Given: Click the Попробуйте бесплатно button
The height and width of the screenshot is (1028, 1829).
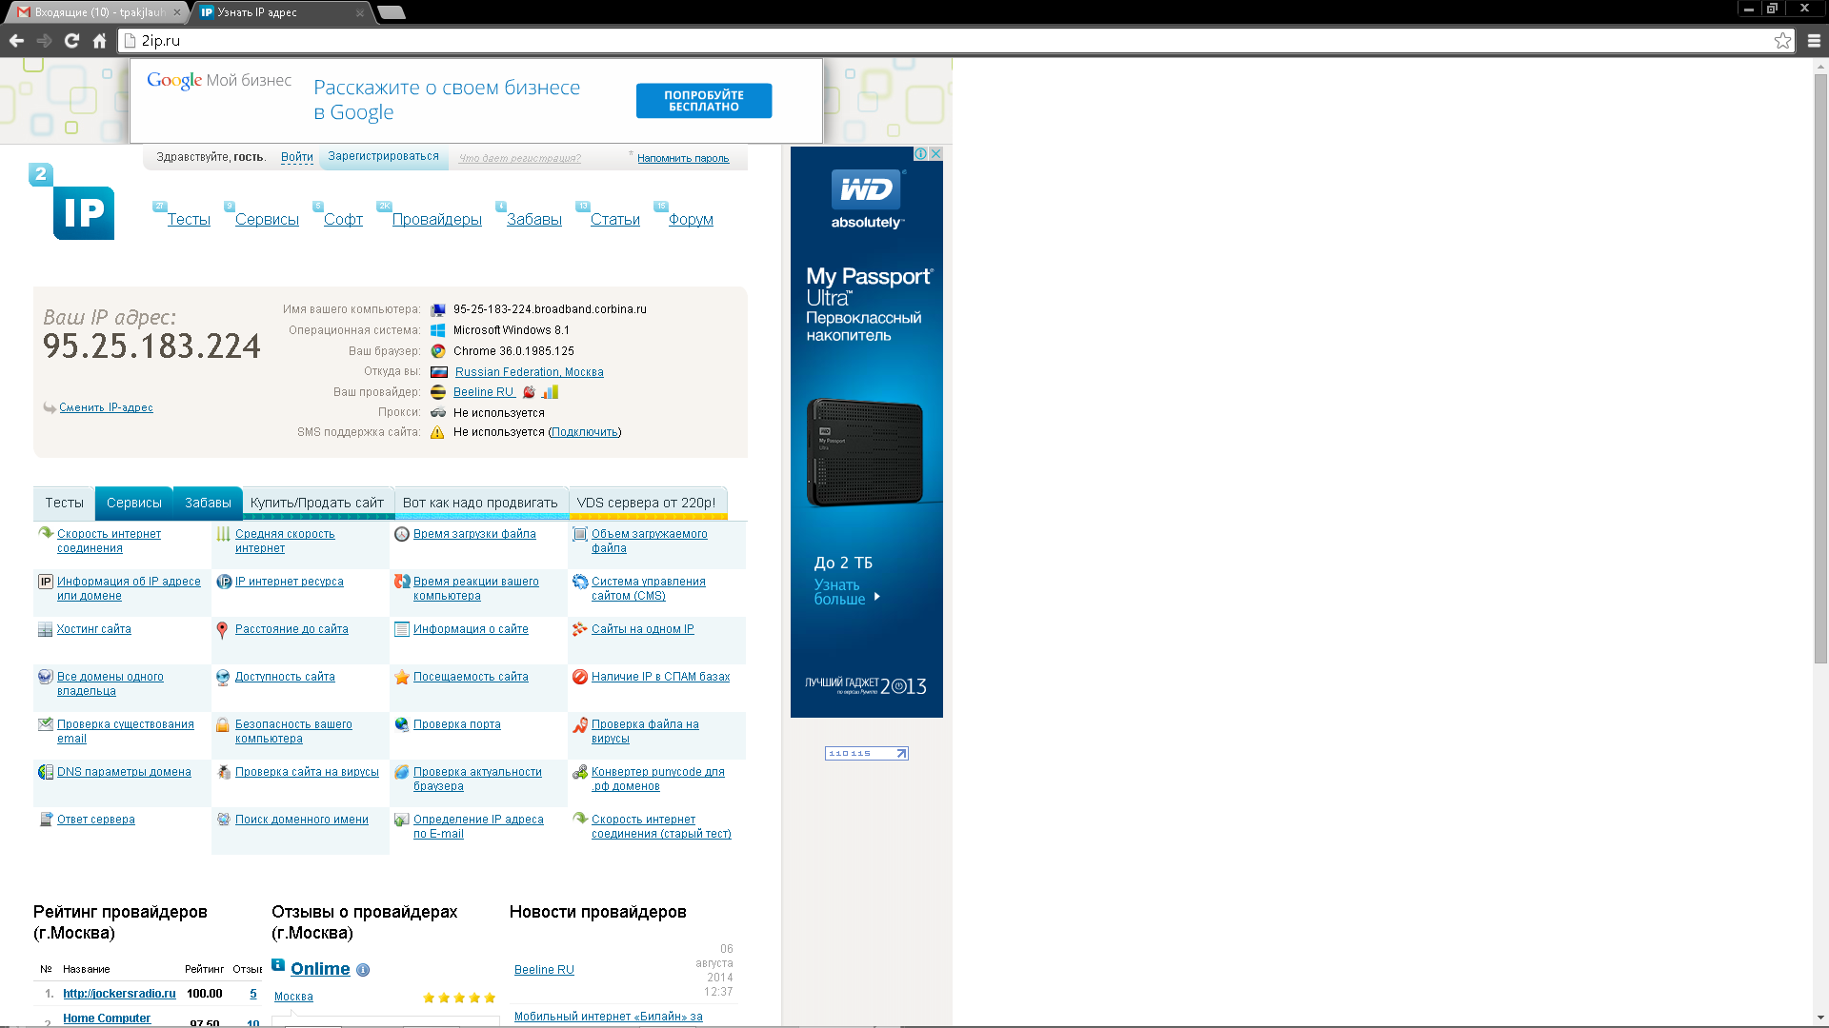Looking at the screenshot, I should point(704,101).
